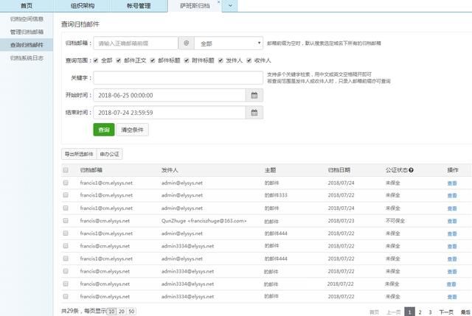472x316 pixels.
Task: Open the 全部 domain dropdown
Action: point(227,43)
